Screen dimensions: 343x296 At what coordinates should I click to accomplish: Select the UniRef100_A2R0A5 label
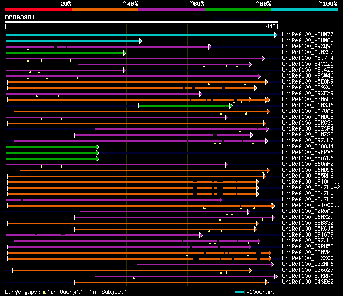[308, 211]
